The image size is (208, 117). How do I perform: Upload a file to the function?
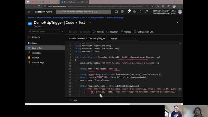coord(126,32)
